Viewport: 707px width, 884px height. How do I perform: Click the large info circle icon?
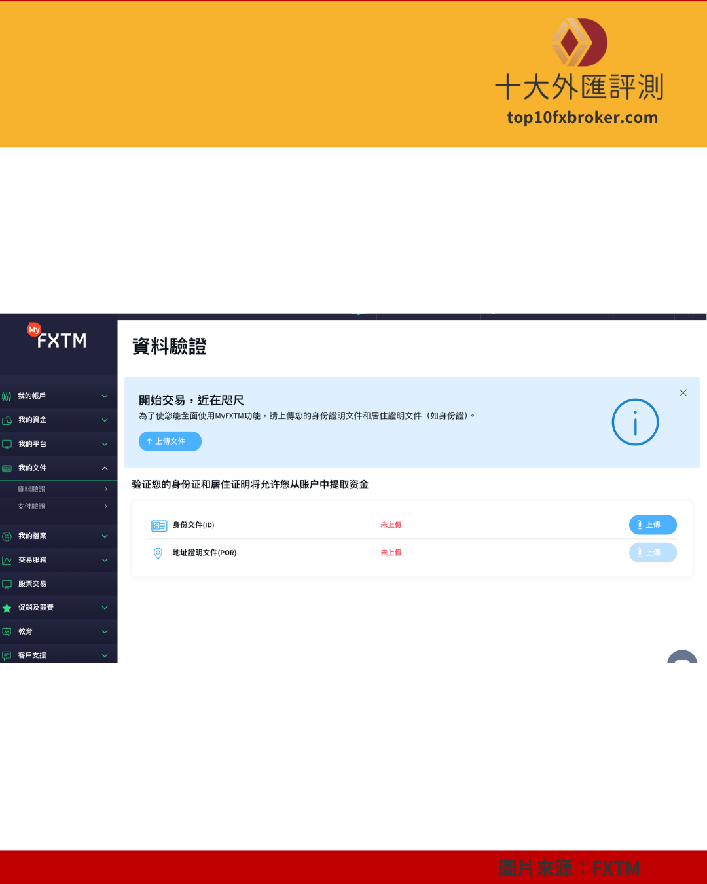pyautogui.click(x=635, y=422)
